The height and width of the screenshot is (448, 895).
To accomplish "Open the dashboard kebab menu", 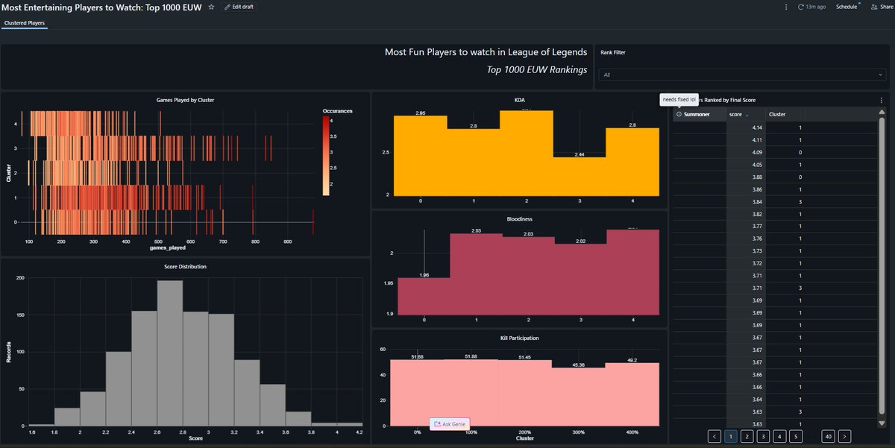I will tap(785, 7).
